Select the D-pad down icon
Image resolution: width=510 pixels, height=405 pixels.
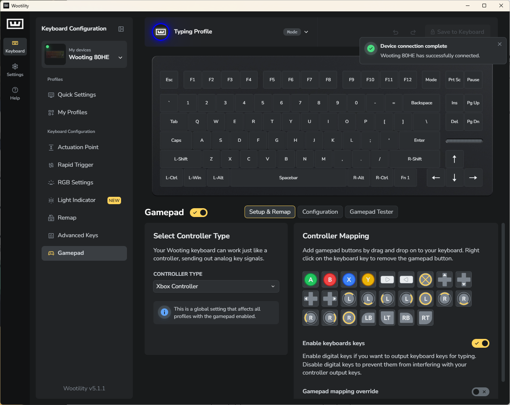coord(464,280)
